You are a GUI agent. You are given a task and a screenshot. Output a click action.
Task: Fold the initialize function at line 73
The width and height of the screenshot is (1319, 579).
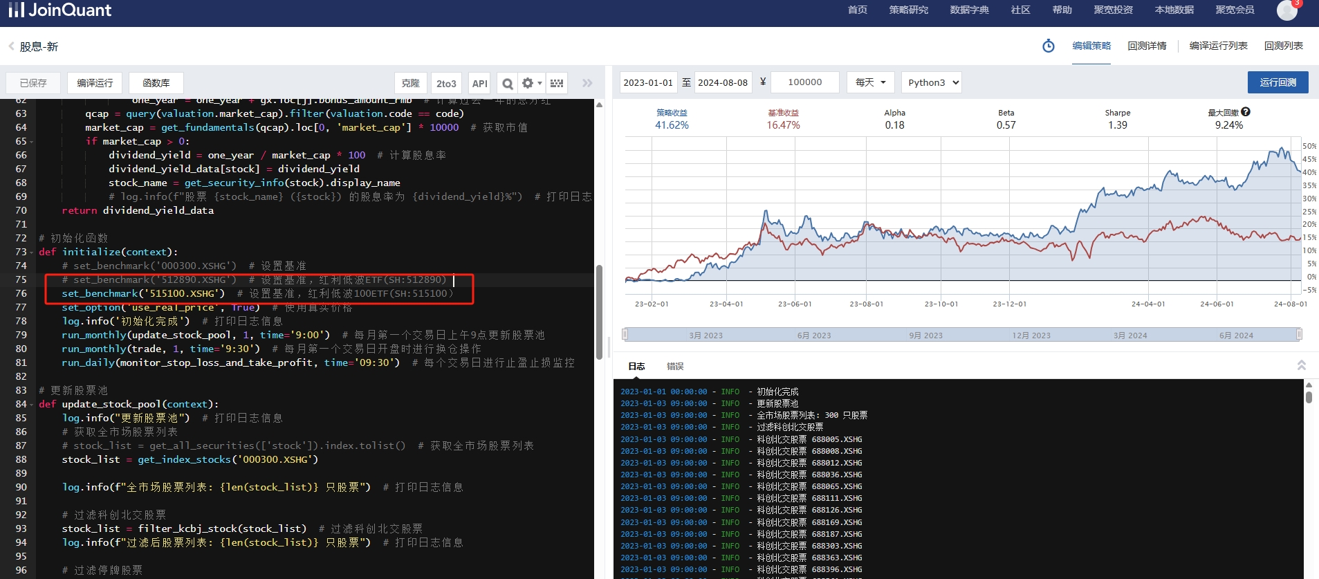pos(32,252)
